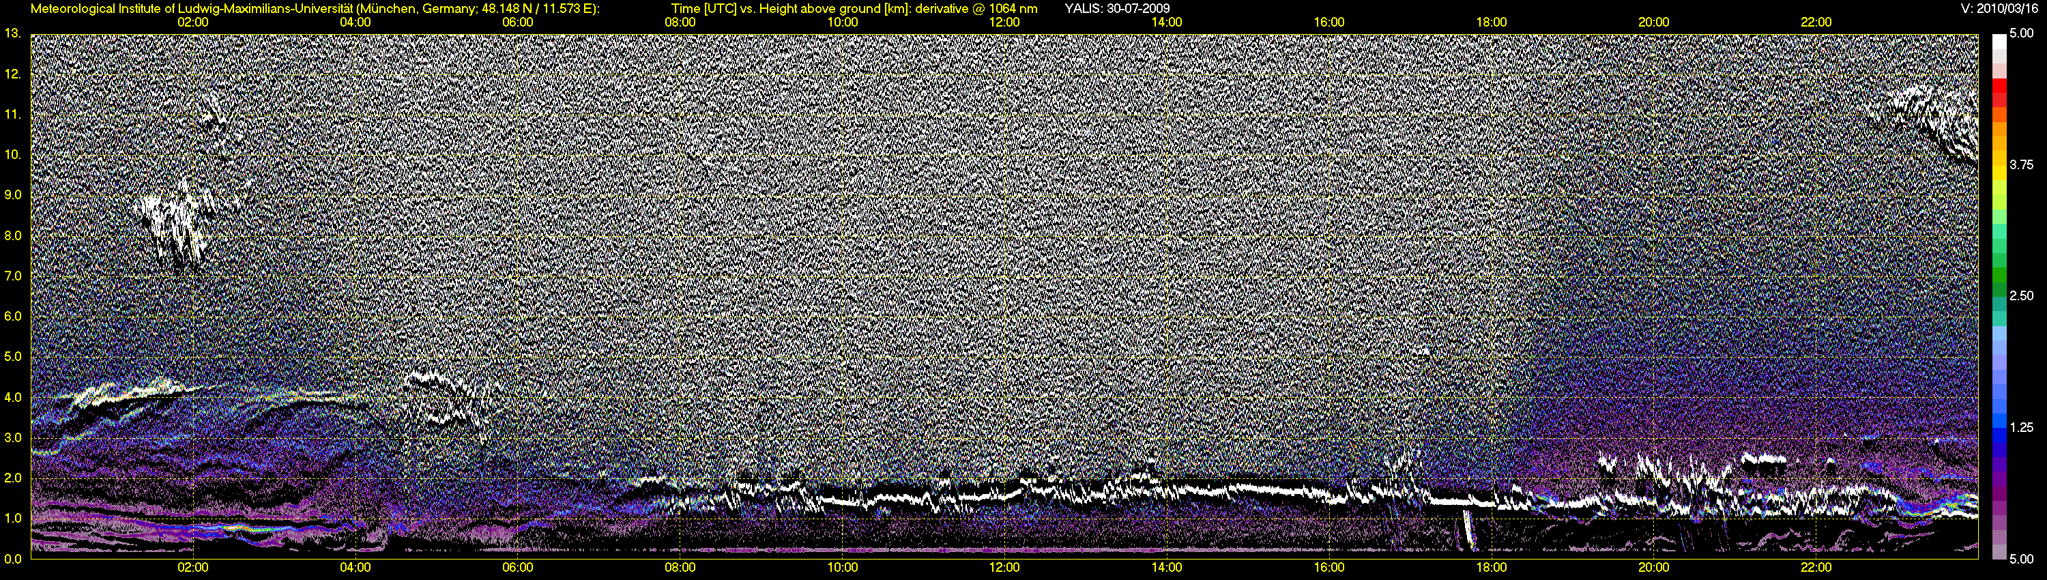Click the 3.0 height axis label
2047x580 pixels.
click(x=13, y=438)
